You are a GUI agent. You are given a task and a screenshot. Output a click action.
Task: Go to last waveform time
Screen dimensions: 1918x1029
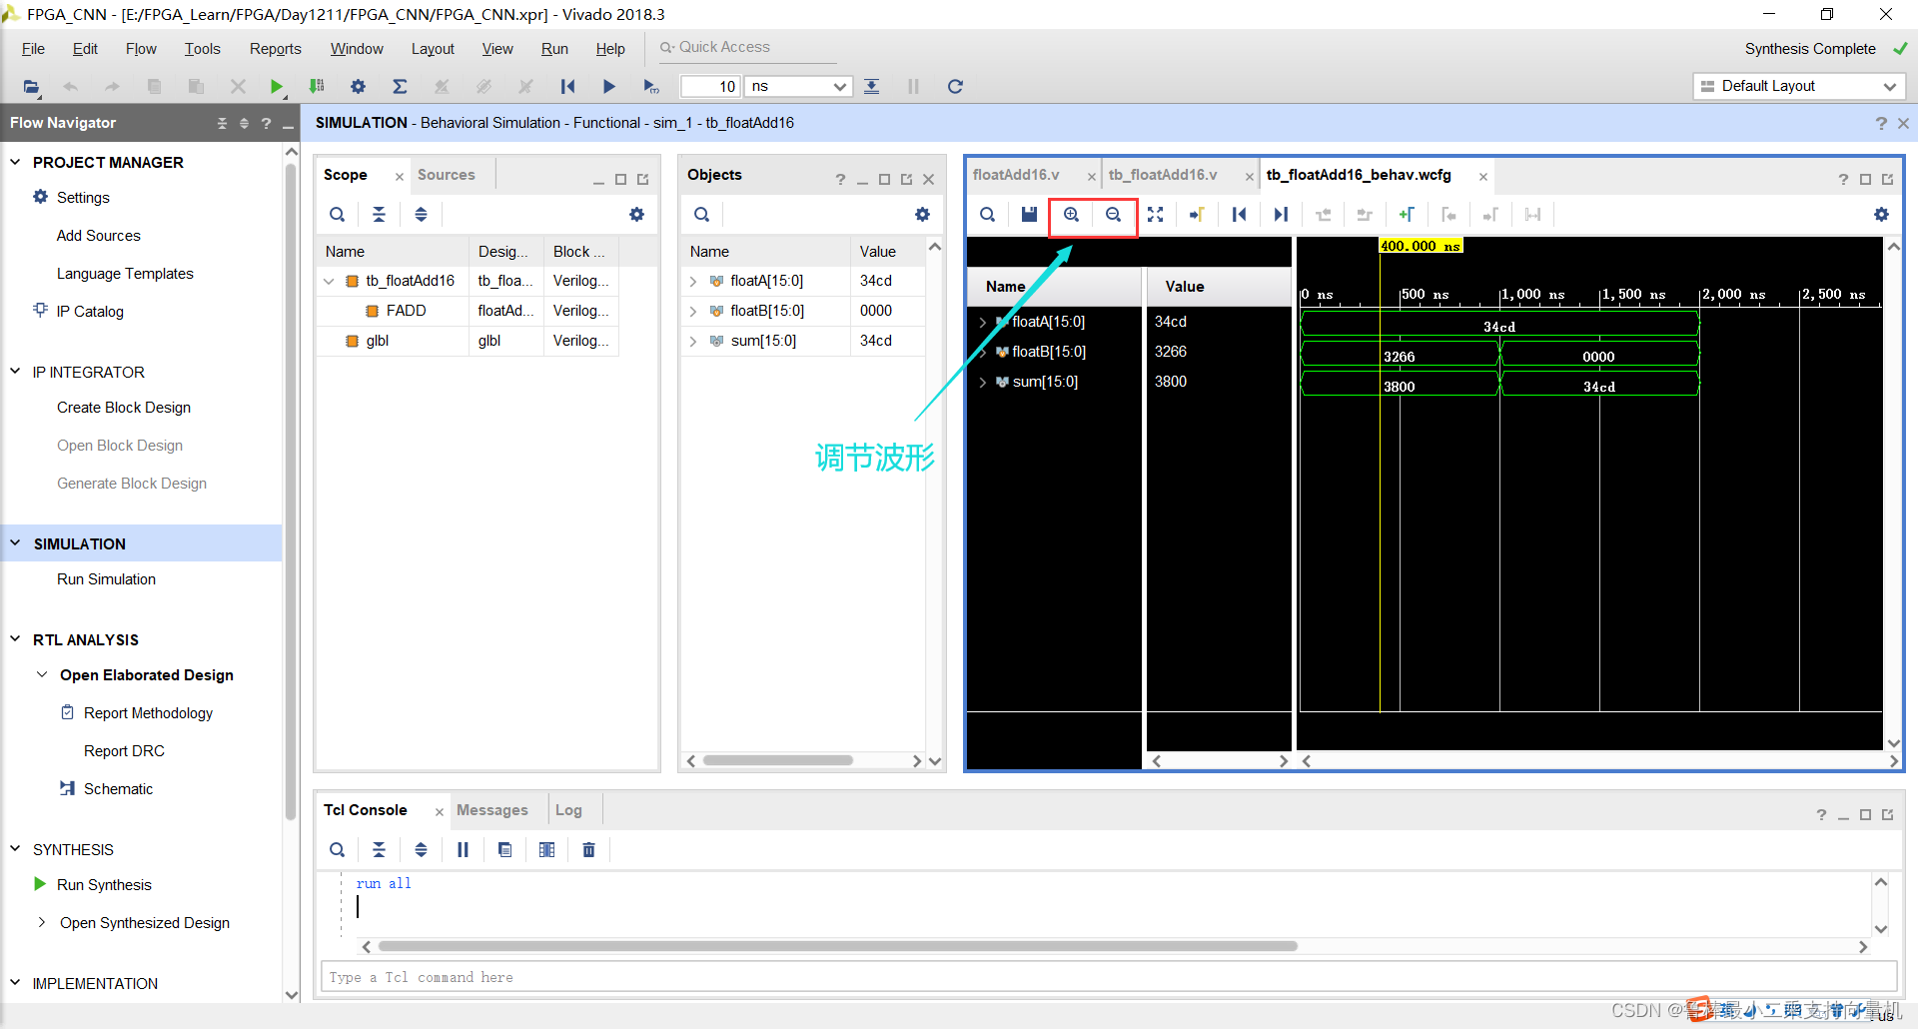1281,215
